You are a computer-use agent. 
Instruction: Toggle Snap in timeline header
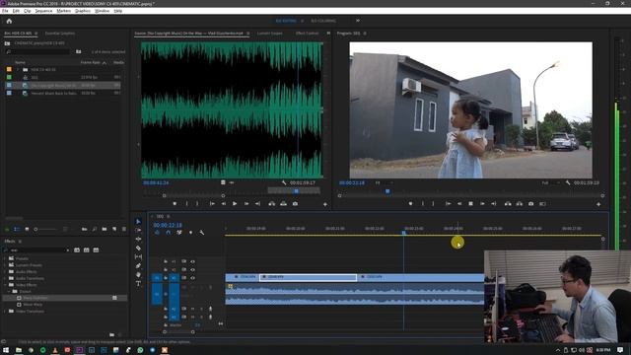[x=169, y=233]
